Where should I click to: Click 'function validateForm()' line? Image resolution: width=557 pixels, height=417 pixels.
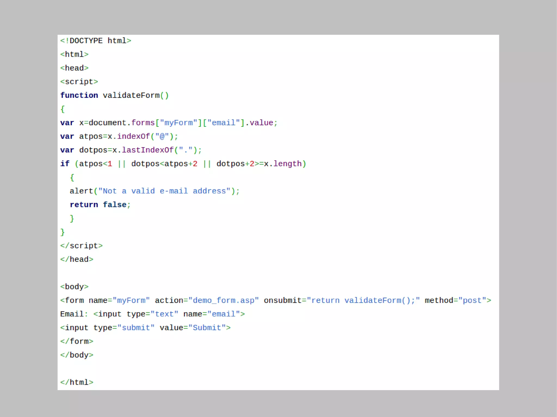pos(115,95)
